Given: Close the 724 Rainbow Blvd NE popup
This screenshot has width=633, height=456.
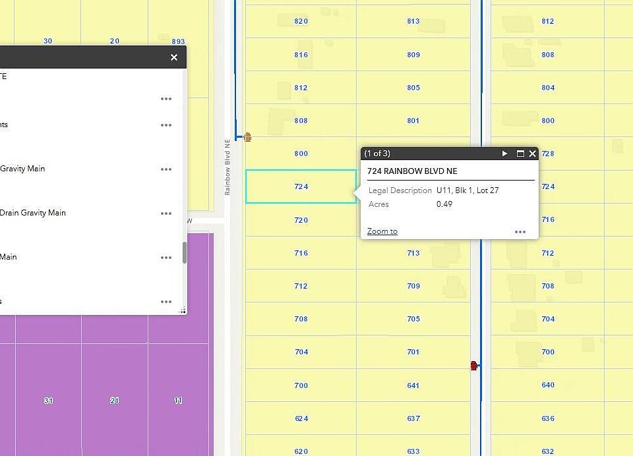Looking at the screenshot, I should click(533, 154).
